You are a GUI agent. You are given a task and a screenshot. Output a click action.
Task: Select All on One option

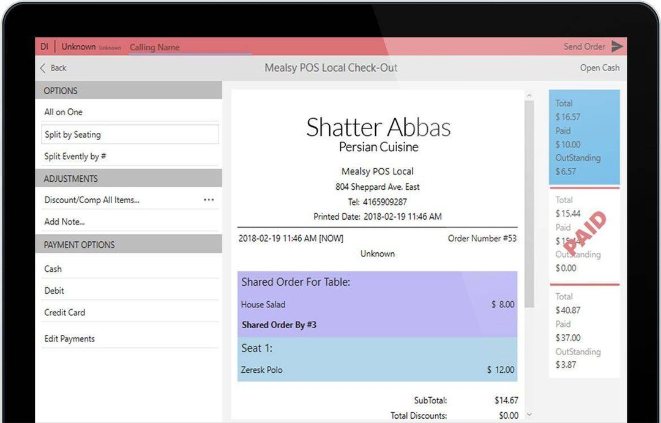click(x=63, y=112)
